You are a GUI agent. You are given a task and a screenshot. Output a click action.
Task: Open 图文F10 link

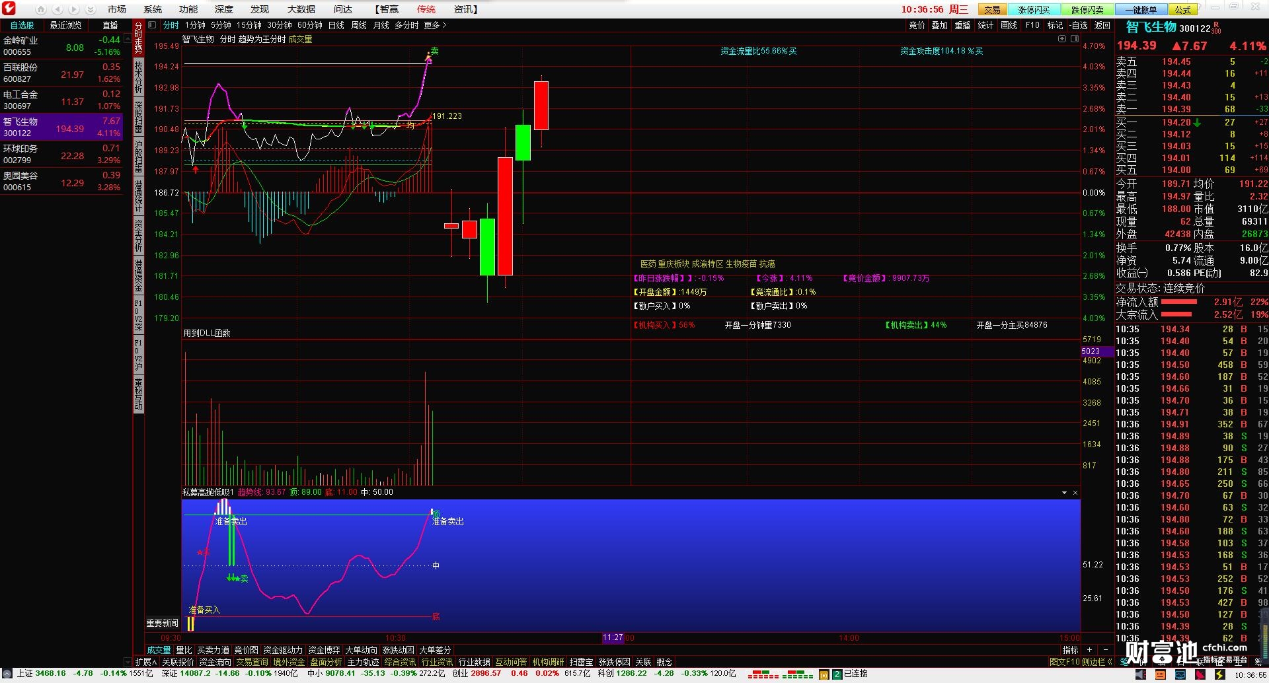pos(1064,662)
